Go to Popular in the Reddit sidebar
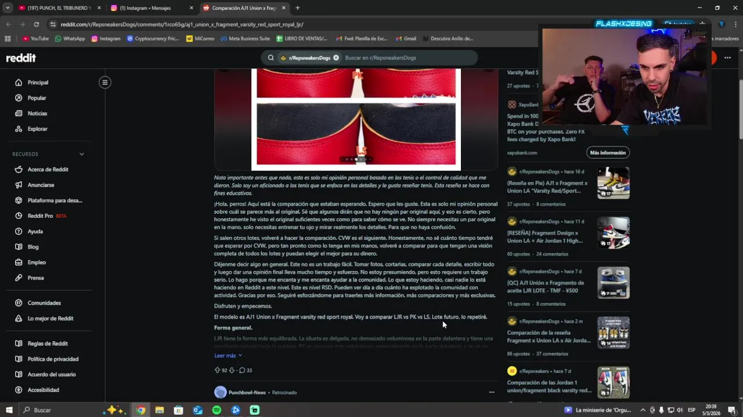The image size is (743, 417). (37, 98)
